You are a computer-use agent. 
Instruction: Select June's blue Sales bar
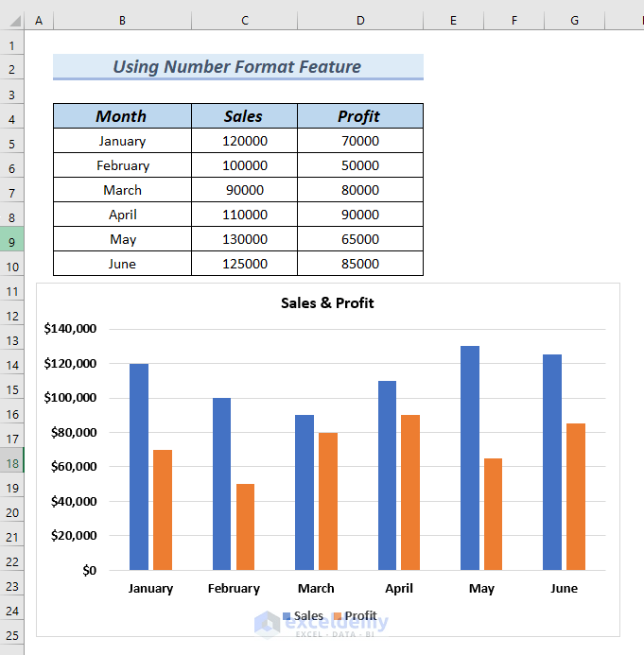point(552,462)
